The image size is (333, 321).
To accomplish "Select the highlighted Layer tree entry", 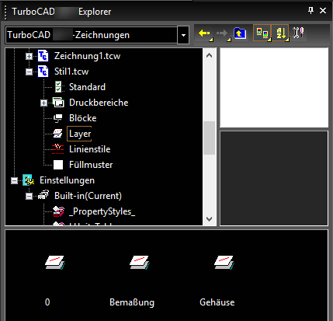I will [80, 134].
